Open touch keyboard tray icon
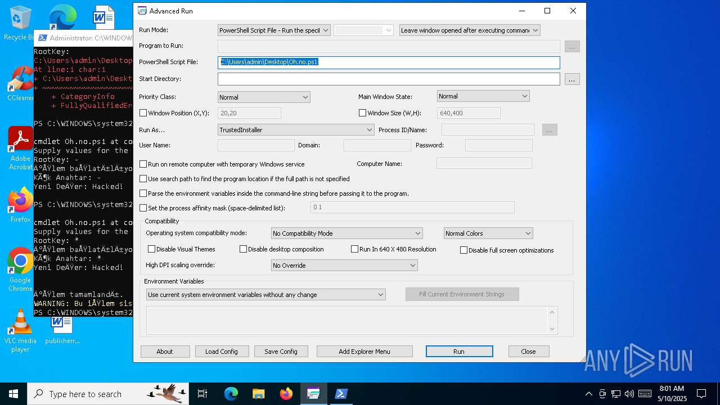 pos(645,394)
